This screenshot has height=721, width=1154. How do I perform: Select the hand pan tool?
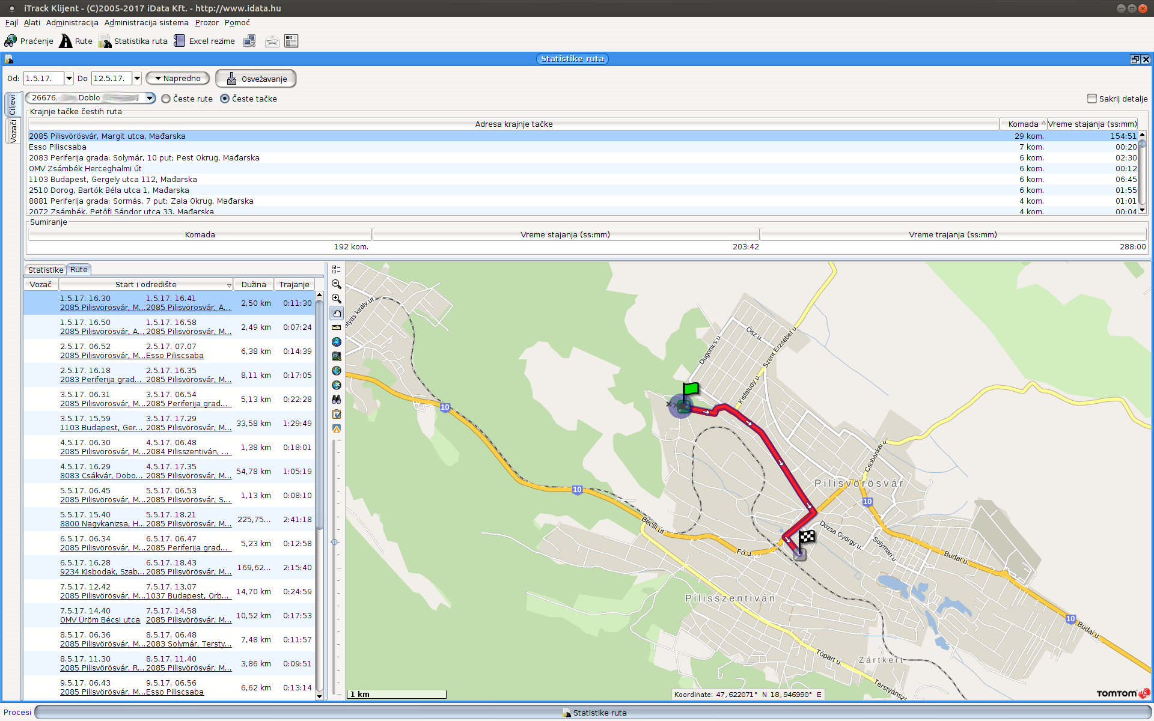337,313
